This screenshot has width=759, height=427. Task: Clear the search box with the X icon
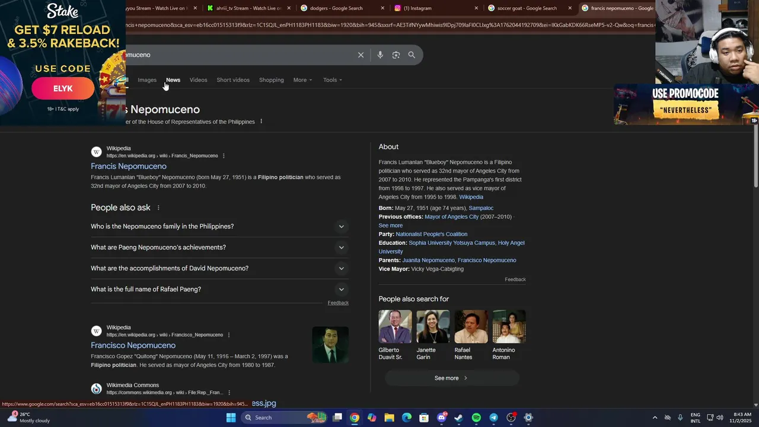coord(361,55)
